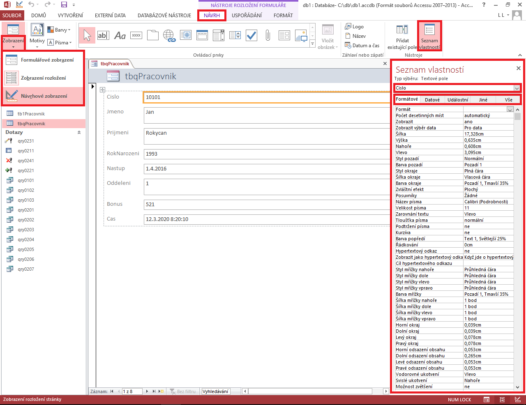This screenshot has width=526, height=405.
Task: Click the Datum a čas button
Action: pyautogui.click(x=362, y=46)
